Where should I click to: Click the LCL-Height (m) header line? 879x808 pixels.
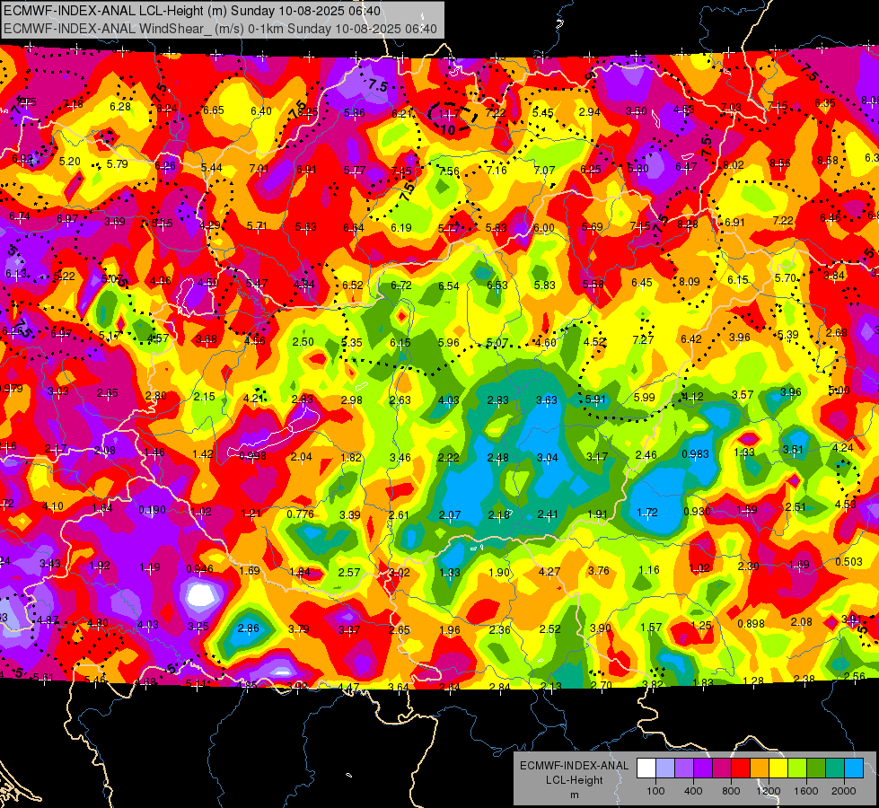click(192, 11)
